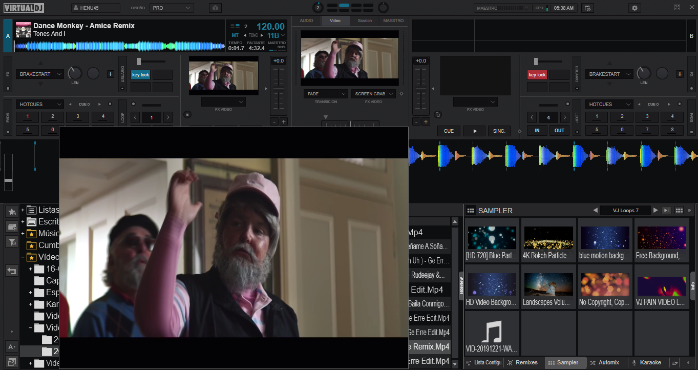The height and width of the screenshot is (370, 698).
Task: Open right deck FX VIDEO dropdown
Action: click(475, 102)
